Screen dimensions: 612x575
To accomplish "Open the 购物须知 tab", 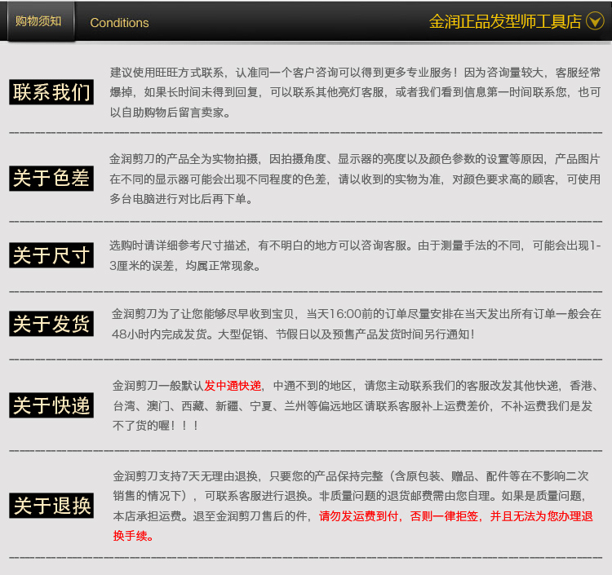I will [38, 21].
